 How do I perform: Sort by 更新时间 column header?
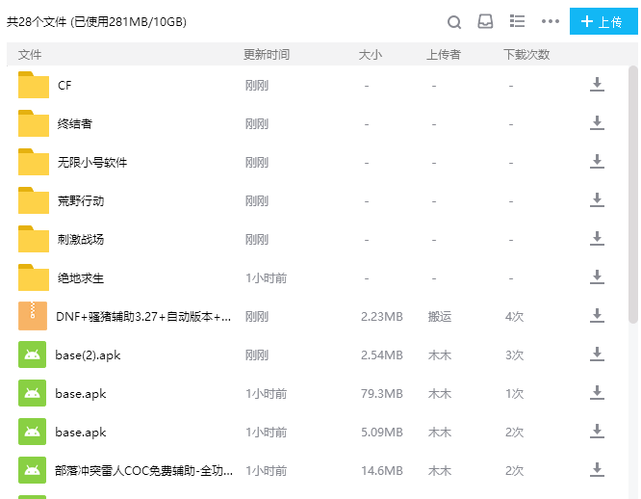click(x=266, y=55)
